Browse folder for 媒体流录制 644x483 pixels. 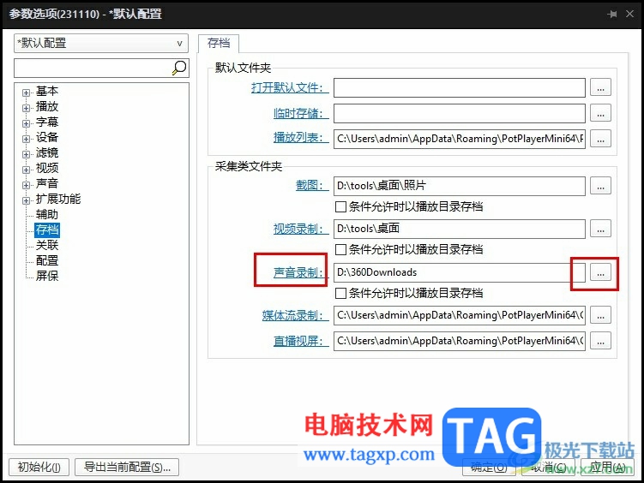click(x=600, y=315)
